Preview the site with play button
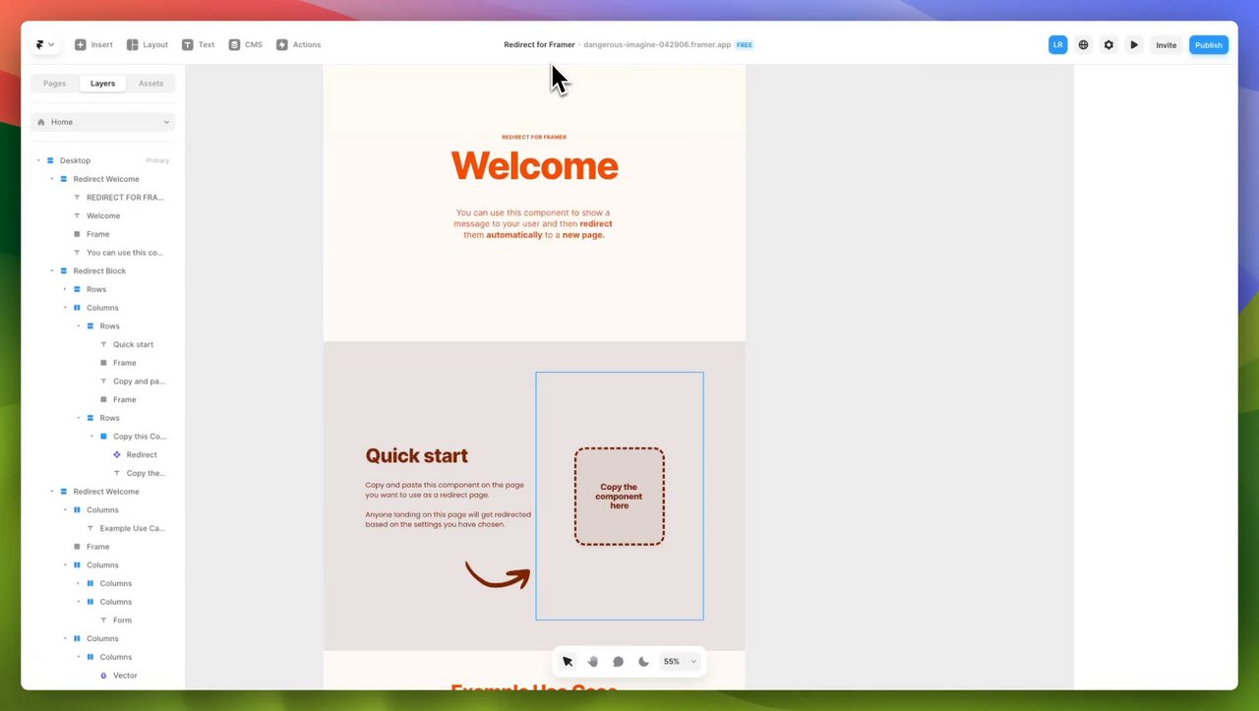This screenshot has width=1259, height=711. pyautogui.click(x=1134, y=44)
